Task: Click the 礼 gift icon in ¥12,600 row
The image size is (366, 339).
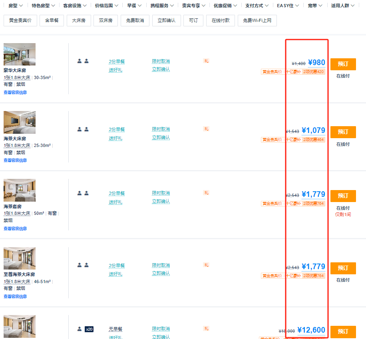Action: (x=206, y=329)
